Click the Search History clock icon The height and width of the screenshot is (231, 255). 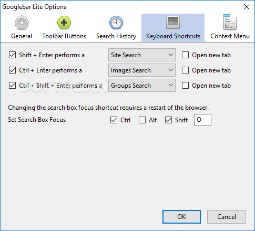(116, 23)
